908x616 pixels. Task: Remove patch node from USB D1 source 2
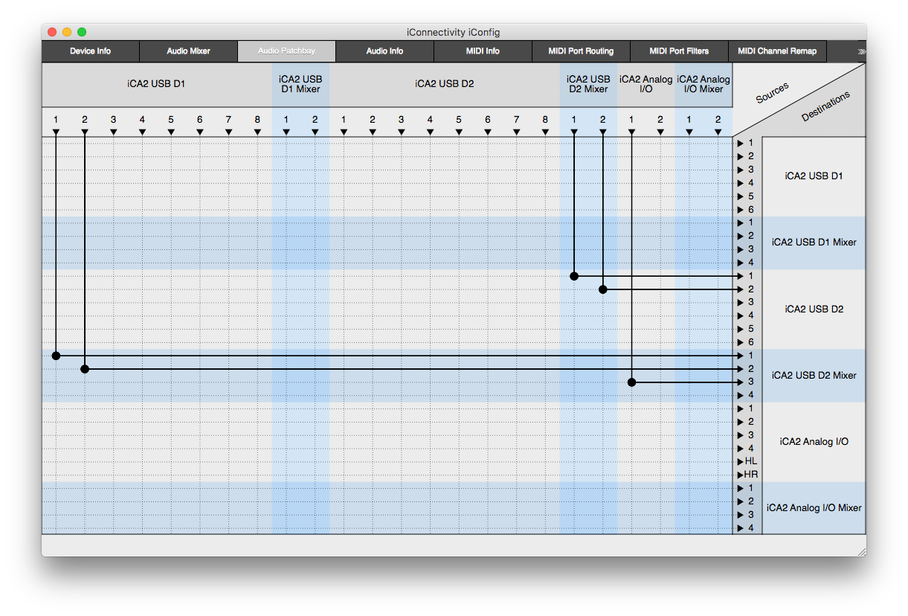pyautogui.click(x=85, y=369)
